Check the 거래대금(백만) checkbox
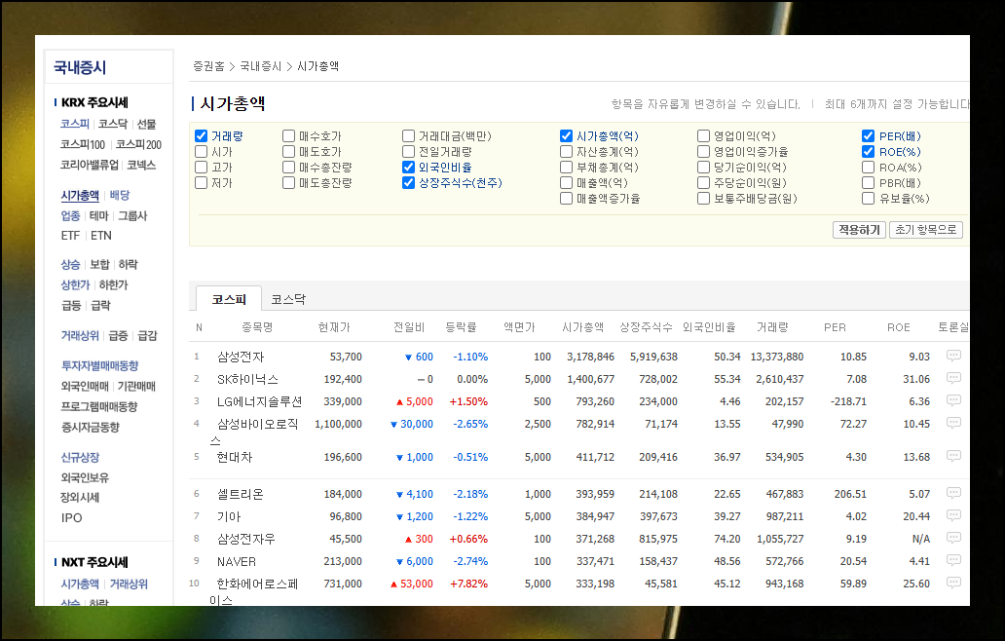This screenshot has width=1005, height=641. click(409, 135)
